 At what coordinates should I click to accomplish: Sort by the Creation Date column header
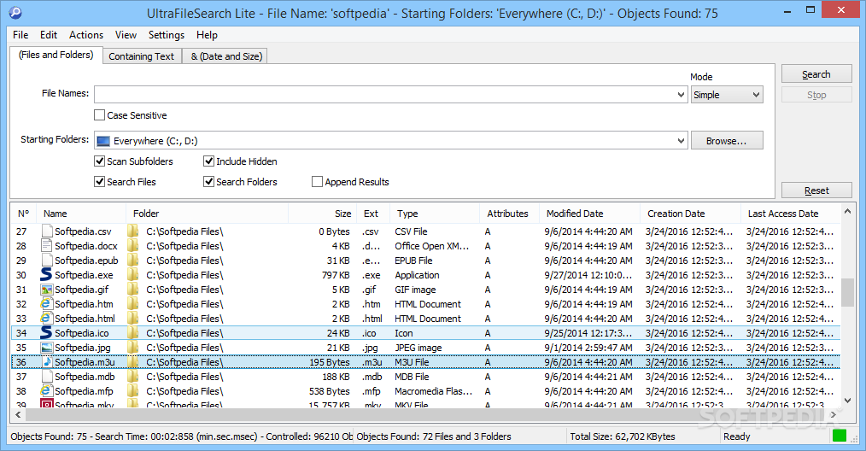click(x=690, y=214)
